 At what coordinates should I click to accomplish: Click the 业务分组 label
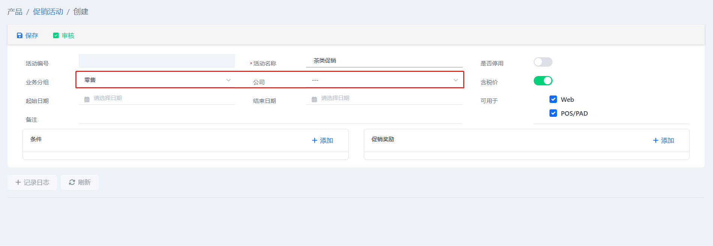click(x=37, y=82)
